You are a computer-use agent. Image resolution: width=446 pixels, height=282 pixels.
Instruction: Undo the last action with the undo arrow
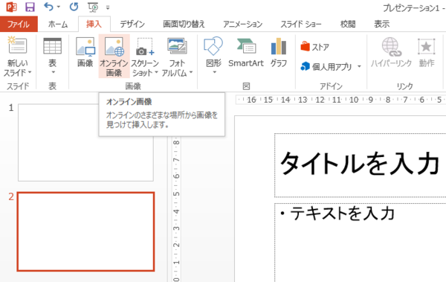[x=48, y=7]
